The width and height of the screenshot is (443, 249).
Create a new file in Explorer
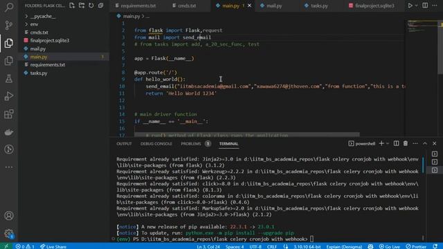[72, 6]
